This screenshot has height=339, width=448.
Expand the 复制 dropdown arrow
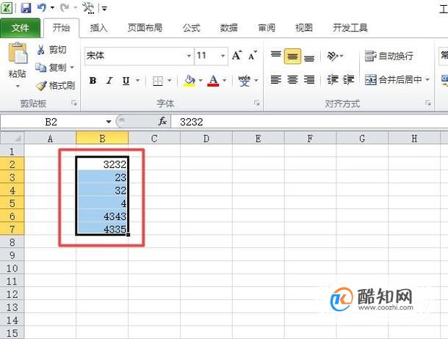pyautogui.click(x=72, y=68)
